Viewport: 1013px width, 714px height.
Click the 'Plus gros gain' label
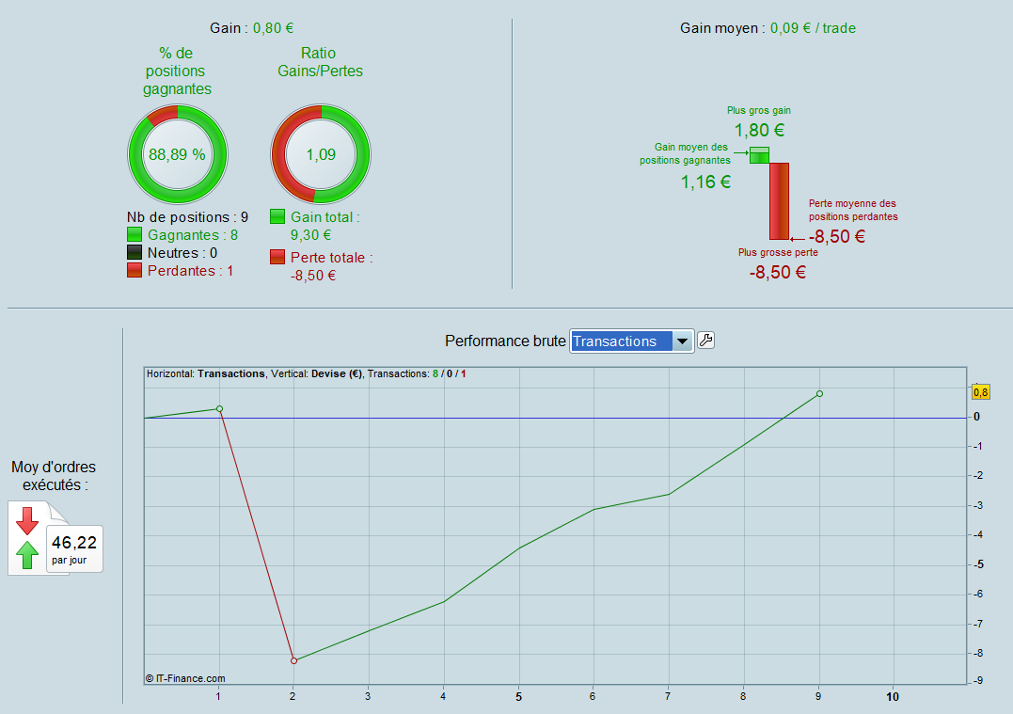pos(758,110)
